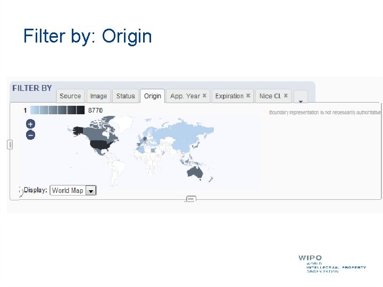Click the left side panel grip handle
This screenshot has width=383, height=287.
(x=10, y=145)
